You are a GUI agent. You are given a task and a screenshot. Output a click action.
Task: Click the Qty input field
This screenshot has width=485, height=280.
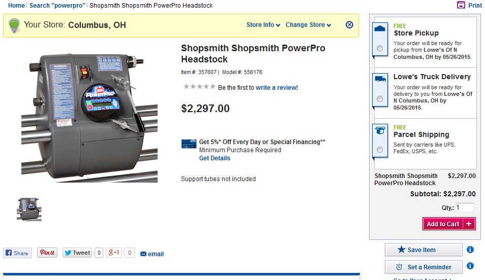point(465,207)
